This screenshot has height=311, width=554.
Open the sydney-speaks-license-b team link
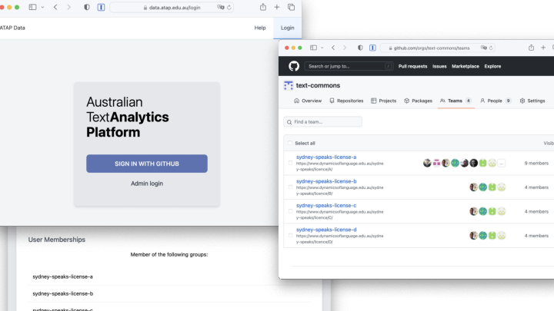[326, 181]
